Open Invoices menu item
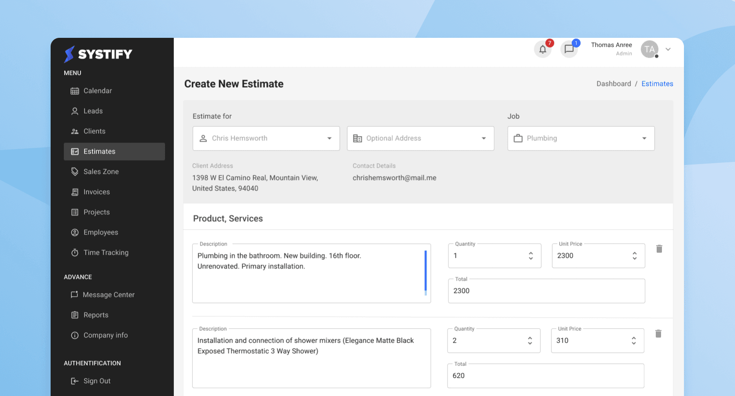735x396 pixels. [97, 192]
